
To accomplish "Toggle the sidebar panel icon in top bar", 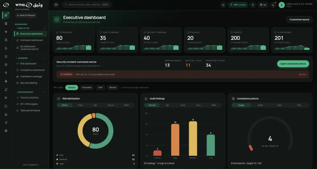I will 56,5.
